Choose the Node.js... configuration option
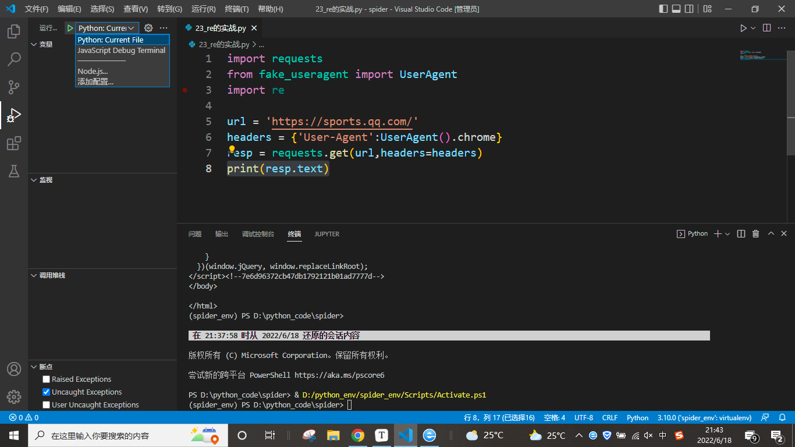This screenshot has width=795, height=447. (x=122, y=71)
